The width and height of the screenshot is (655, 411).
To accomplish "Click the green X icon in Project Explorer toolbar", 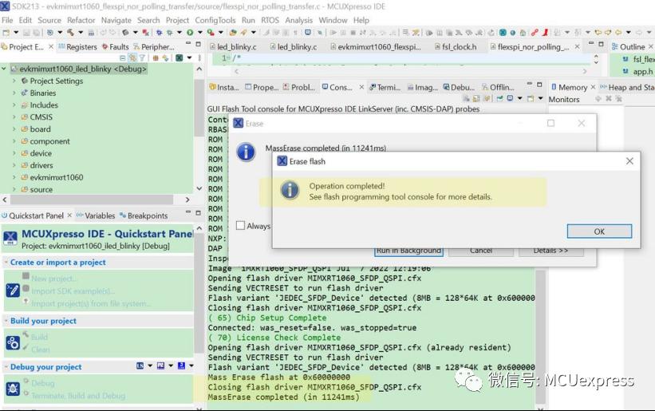I will tap(179, 58).
